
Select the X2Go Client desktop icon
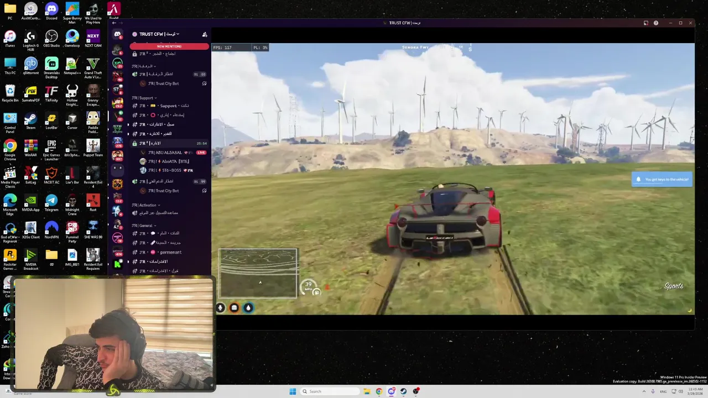pyautogui.click(x=30, y=230)
